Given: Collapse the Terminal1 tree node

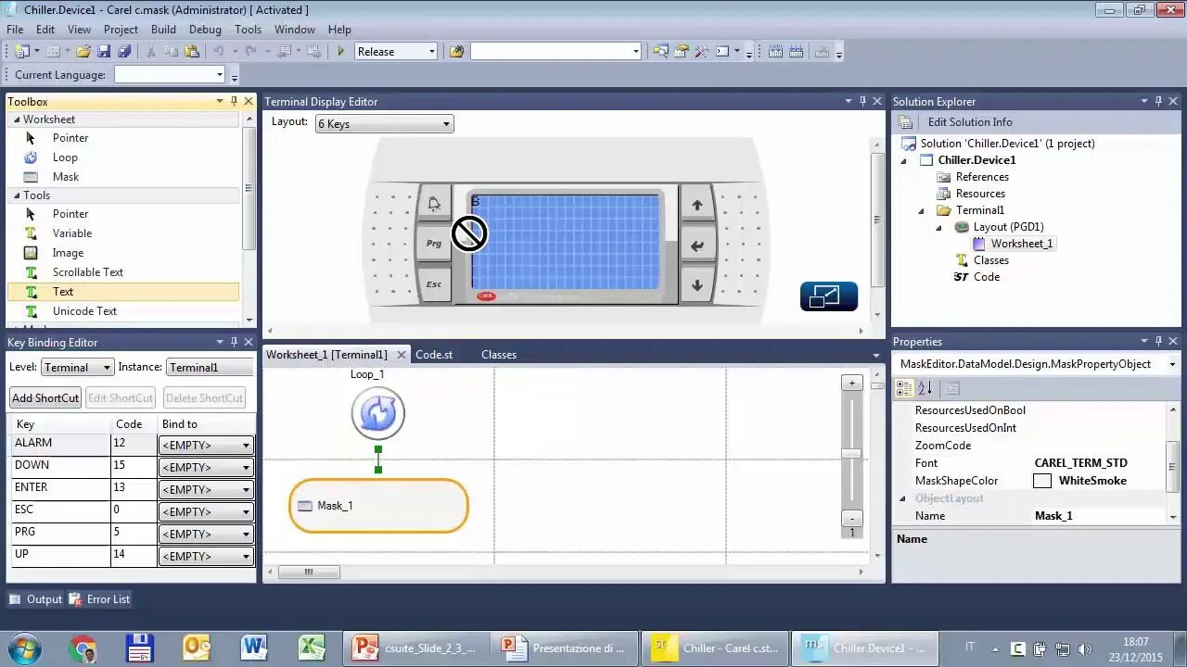Looking at the screenshot, I should coord(922,210).
